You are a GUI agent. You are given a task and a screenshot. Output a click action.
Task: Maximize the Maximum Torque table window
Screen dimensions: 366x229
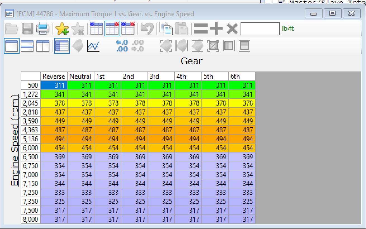332,13
